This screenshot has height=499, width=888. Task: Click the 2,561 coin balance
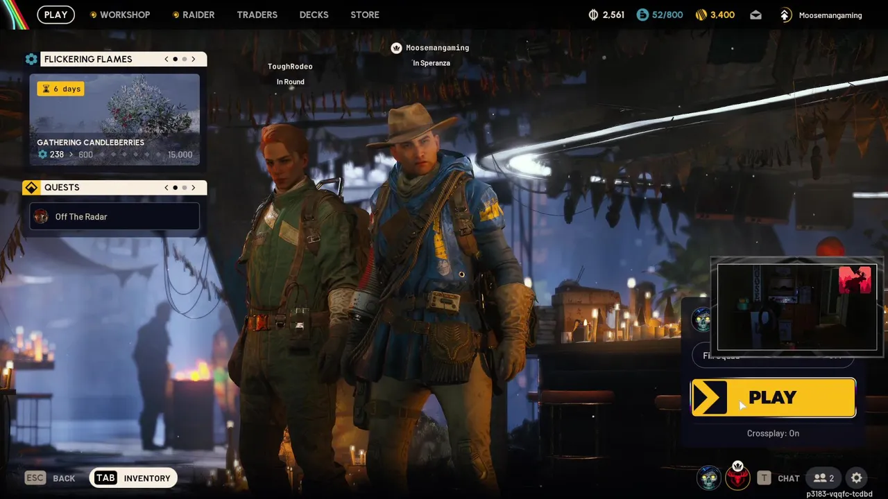coord(613,15)
